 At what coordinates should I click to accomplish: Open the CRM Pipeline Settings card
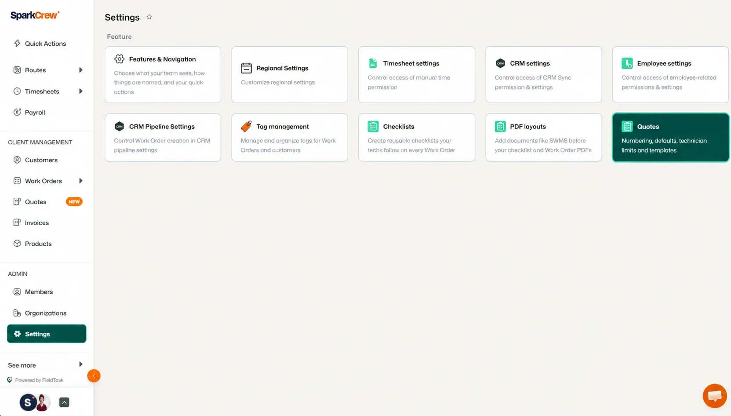coord(163,138)
